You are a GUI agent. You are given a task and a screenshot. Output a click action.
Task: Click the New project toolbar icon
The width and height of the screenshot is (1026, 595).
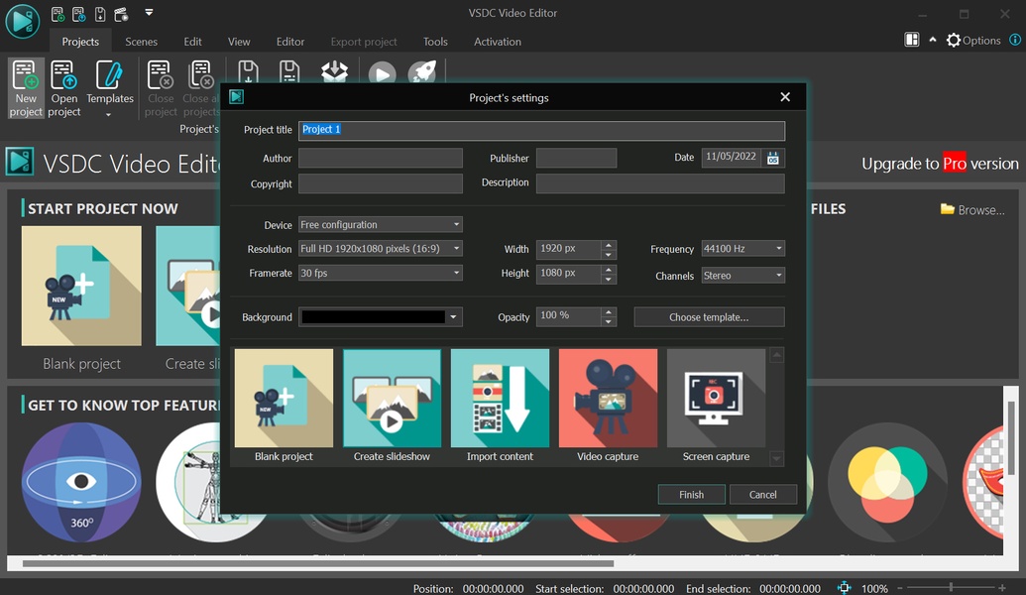tap(26, 87)
